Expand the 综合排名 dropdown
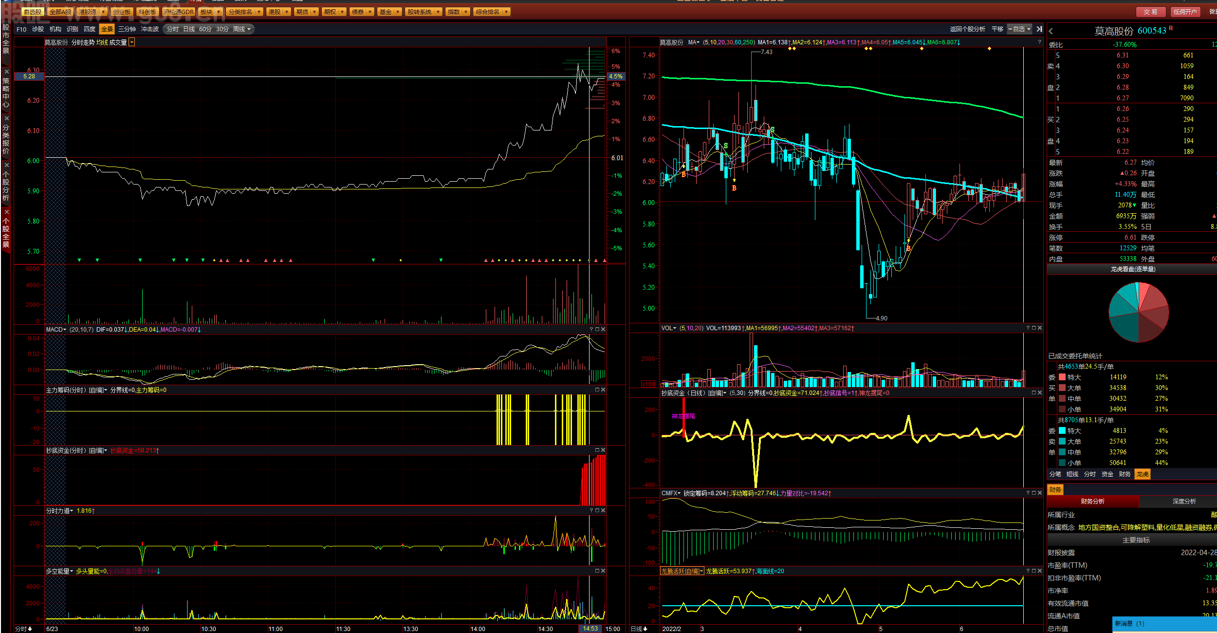 click(x=506, y=12)
